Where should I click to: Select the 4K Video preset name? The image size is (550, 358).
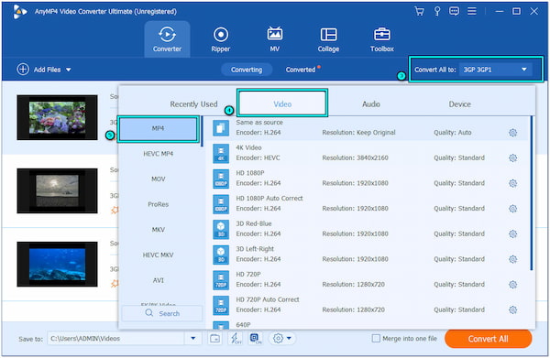click(x=248, y=147)
